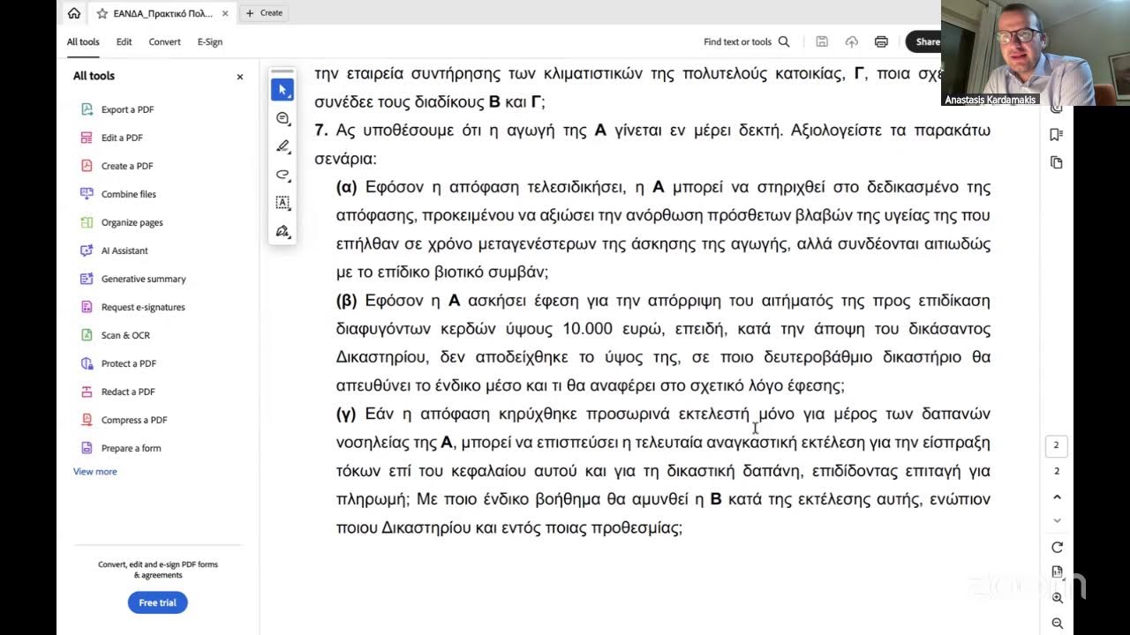Go to Acrobat home icon
1130x635 pixels.
[x=73, y=13]
